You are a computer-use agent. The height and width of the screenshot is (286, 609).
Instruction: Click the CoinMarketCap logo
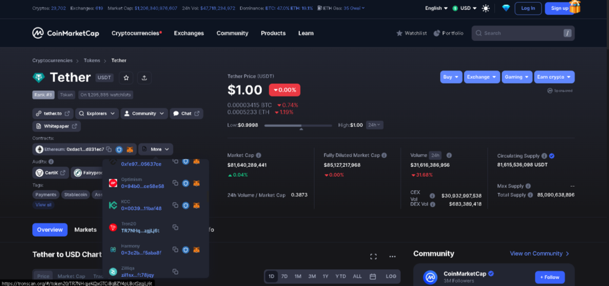click(65, 33)
